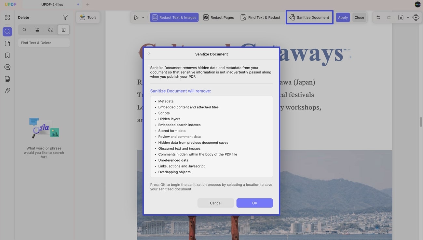This screenshot has width=423, height=240.
Task: Click "Links, actions and Javascript" item
Action: 182,166
